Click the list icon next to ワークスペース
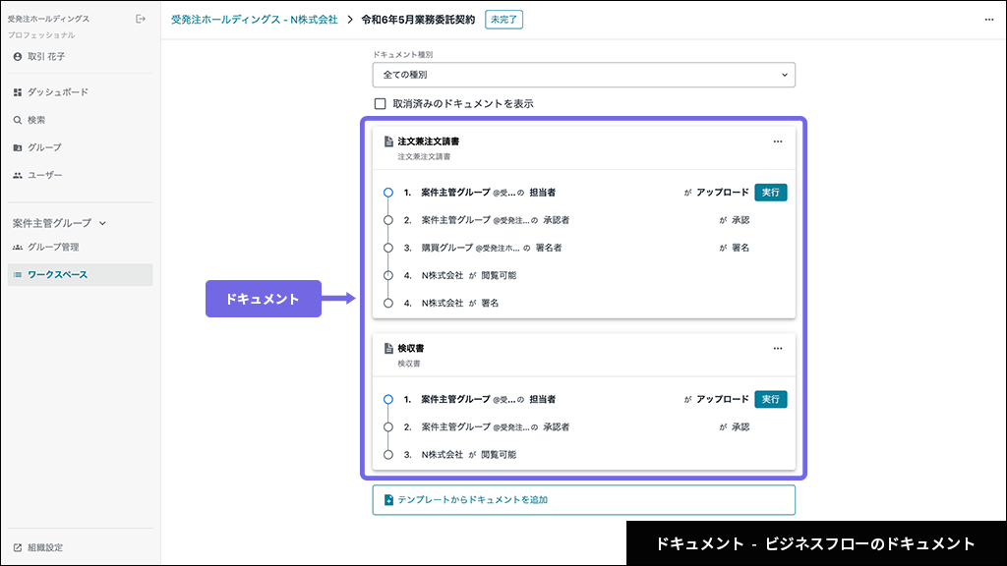This screenshot has width=1007, height=566. (x=18, y=275)
